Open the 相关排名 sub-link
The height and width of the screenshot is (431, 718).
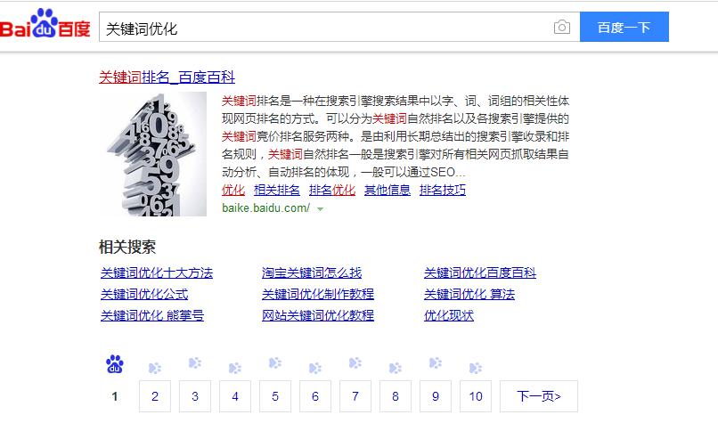tap(276, 190)
